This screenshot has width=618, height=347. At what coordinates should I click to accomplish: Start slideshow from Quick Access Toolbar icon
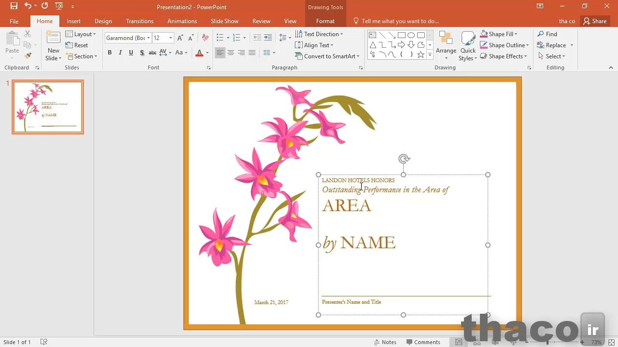[59, 6]
